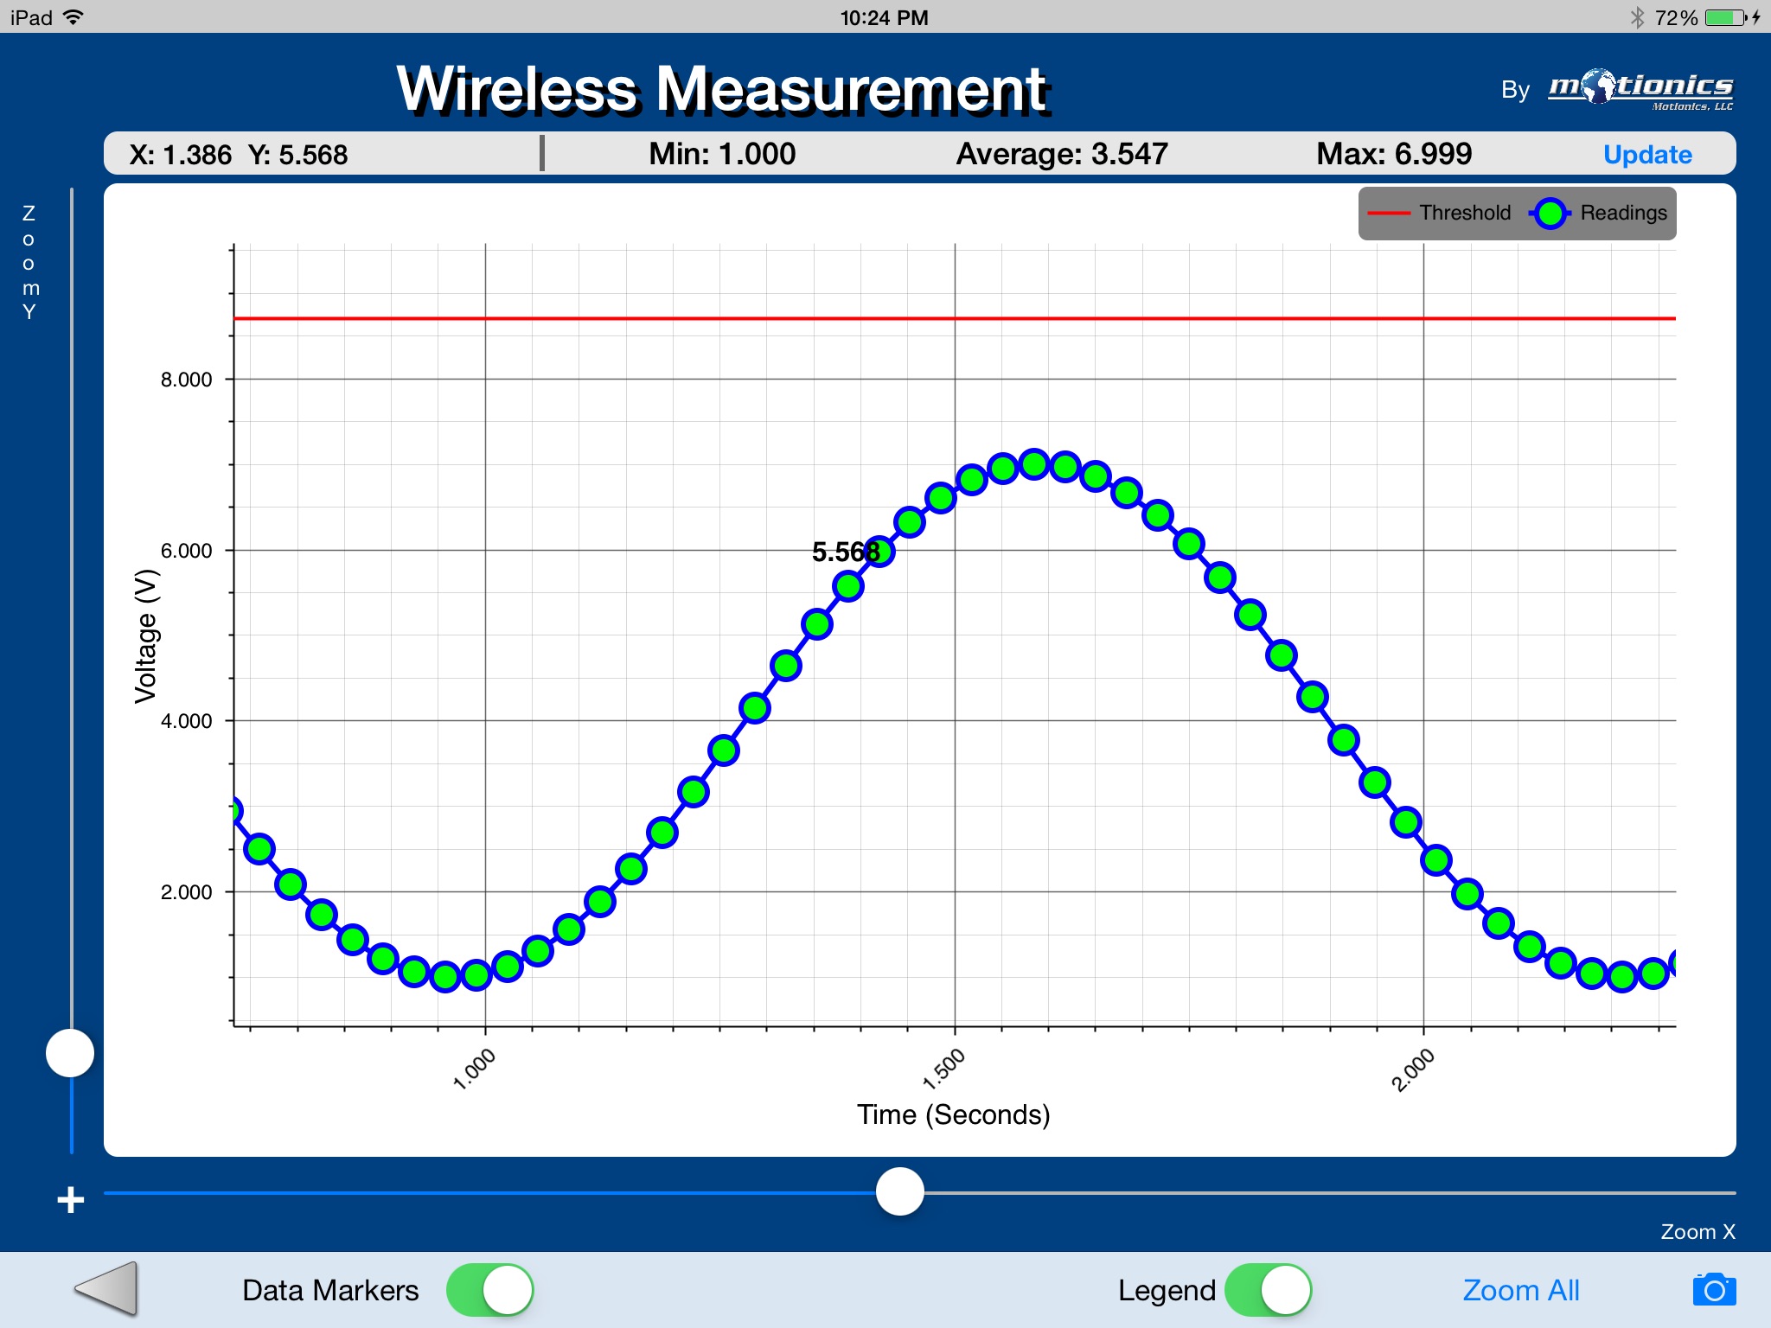Select the data point labeled 5.568
The height and width of the screenshot is (1328, 1771).
[x=848, y=586]
